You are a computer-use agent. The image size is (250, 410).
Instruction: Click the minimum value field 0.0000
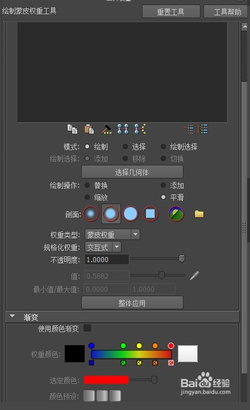[x=107, y=289]
